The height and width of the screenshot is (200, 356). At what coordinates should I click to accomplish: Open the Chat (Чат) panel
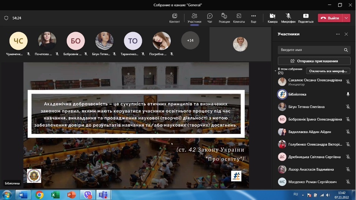click(210, 17)
